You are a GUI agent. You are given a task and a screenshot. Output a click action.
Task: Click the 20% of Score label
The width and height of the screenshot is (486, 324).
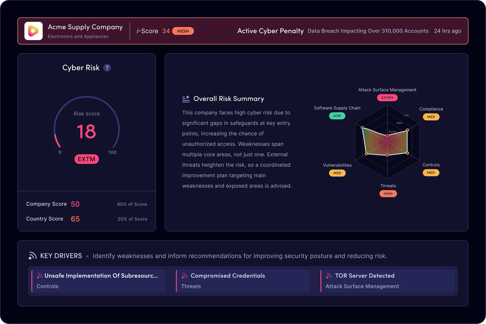[132, 219]
